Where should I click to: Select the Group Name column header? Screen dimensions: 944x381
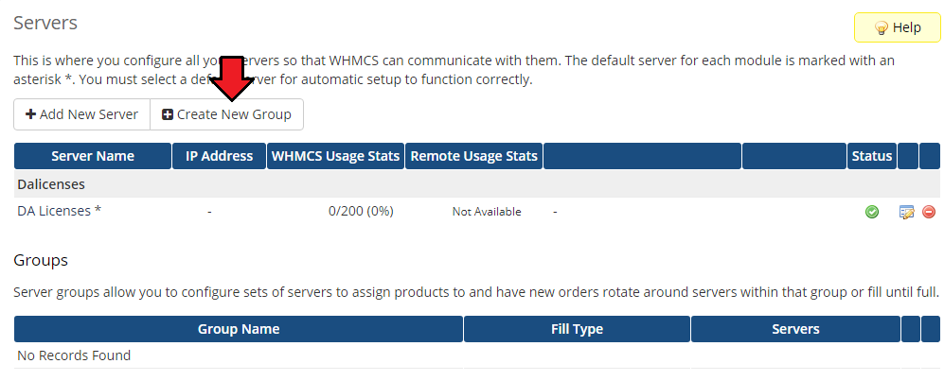[x=239, y=329]
